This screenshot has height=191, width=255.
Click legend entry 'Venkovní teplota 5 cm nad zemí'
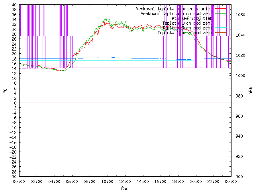tap(177, 14)
